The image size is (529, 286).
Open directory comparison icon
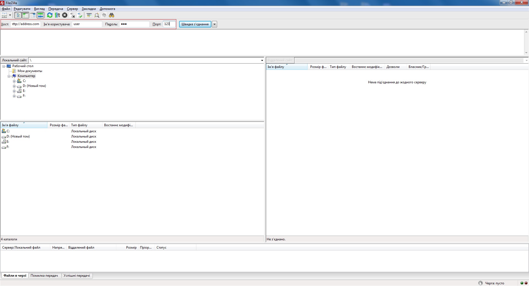pos(97,15)
